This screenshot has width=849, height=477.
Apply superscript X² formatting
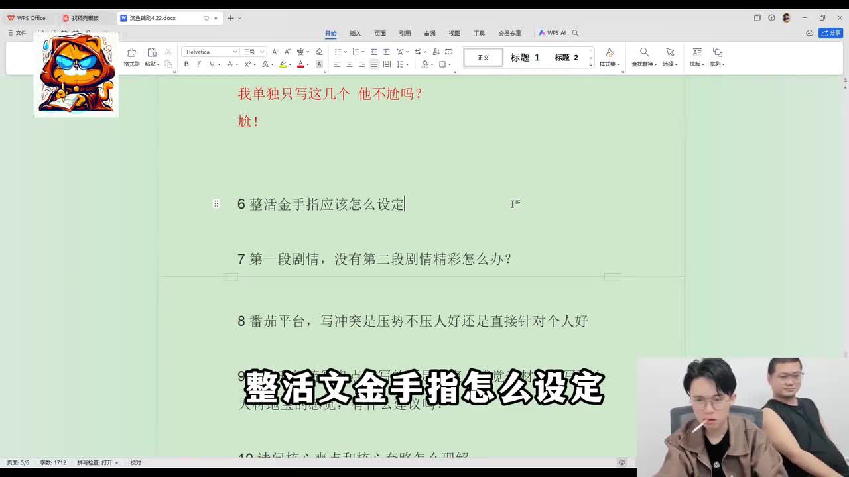[247, 64]
